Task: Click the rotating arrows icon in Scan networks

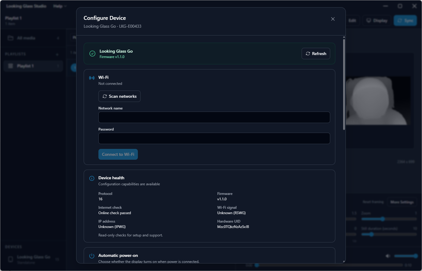Action: tap(105, 96)
